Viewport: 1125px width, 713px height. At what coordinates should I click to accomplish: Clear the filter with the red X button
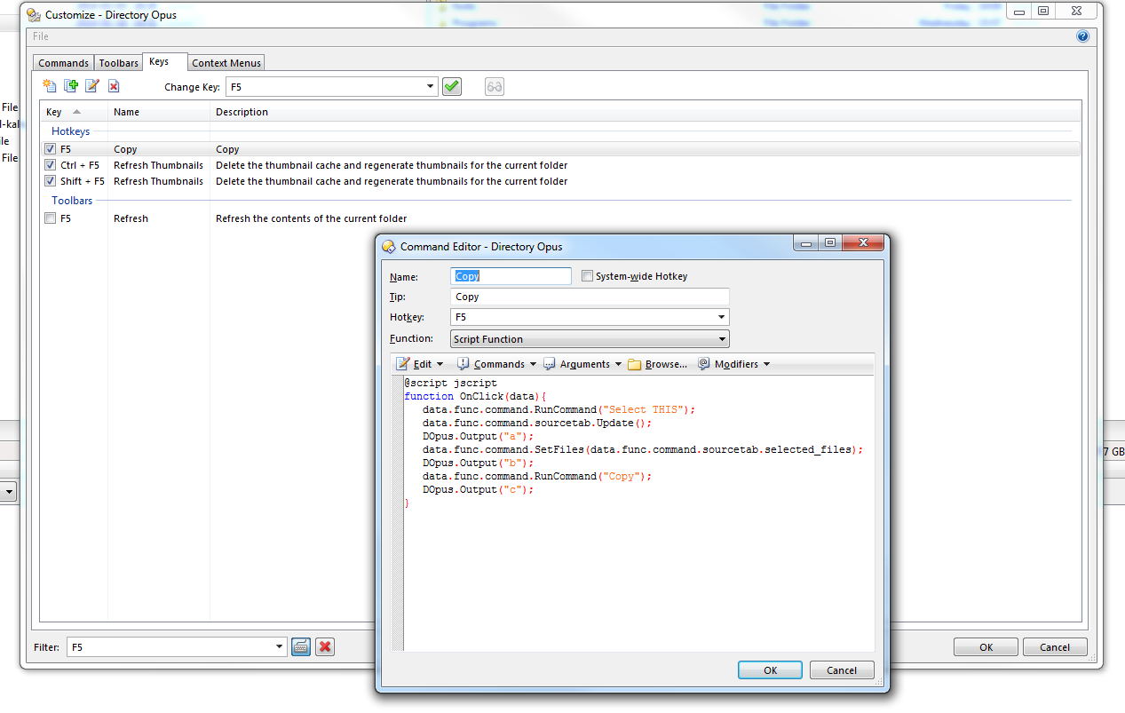(x=325, y=647)
